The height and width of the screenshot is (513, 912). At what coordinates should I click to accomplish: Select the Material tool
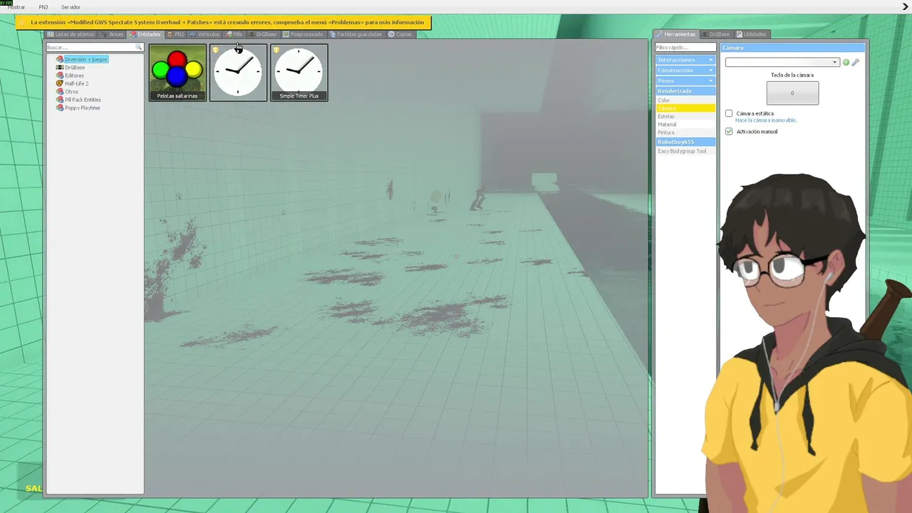coord(685,125)
